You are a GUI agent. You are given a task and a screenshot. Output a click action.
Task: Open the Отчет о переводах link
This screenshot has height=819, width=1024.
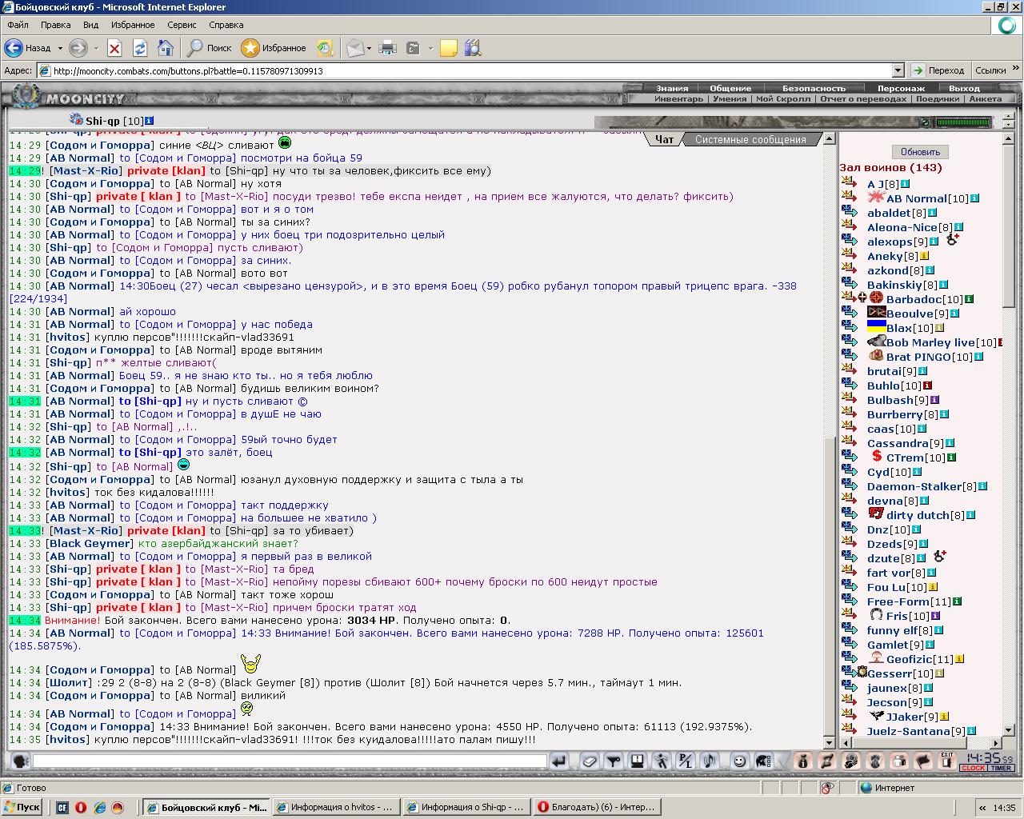click(x=863, y=99)
